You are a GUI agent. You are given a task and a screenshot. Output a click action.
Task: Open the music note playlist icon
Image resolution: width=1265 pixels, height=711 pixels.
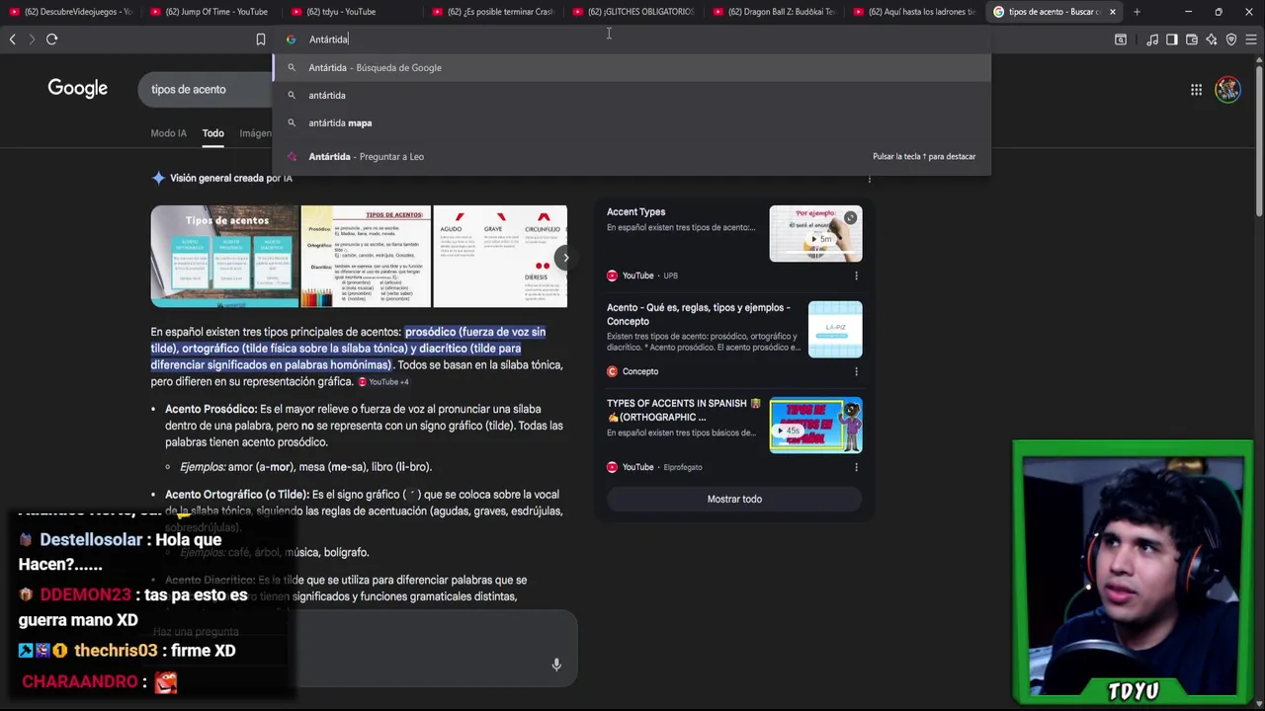point(1152,39)
